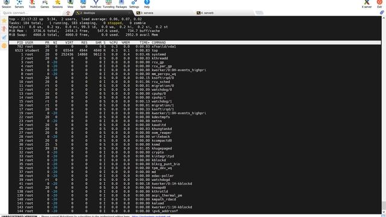Click the edac-poller process name

163,176
